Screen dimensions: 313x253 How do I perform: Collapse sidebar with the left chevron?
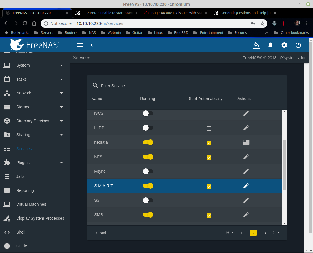[x=91, y=45]
